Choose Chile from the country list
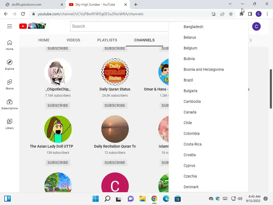The width and height of the screenshot is (273, 205). tap(208, 123)
